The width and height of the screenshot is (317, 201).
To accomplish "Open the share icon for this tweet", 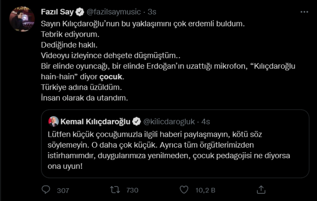I will pyautogui.click(x=261, y=190).
